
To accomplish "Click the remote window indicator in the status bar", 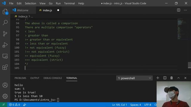I will click(x=4, y=105).
